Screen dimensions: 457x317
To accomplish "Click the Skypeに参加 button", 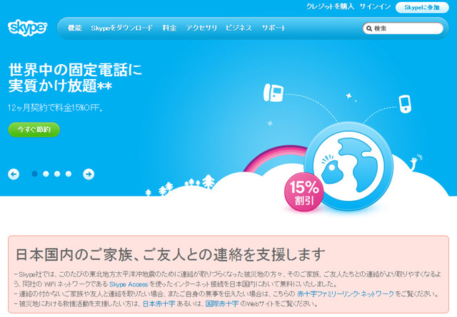I will pos(422,7).
